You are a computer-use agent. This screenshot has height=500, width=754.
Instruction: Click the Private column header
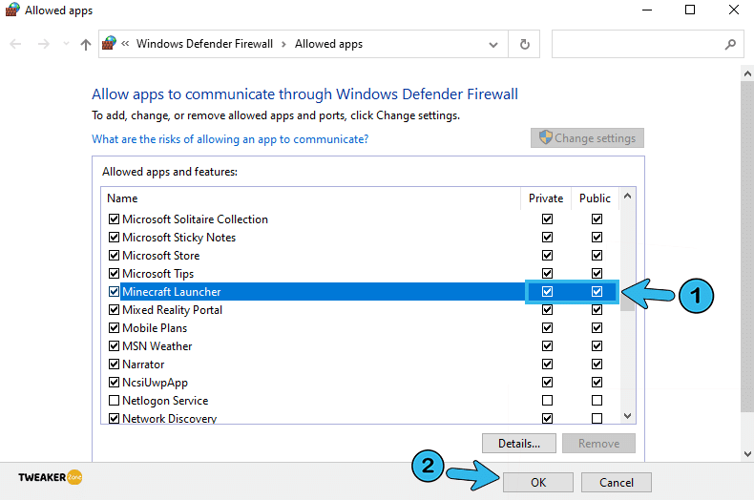546,198
